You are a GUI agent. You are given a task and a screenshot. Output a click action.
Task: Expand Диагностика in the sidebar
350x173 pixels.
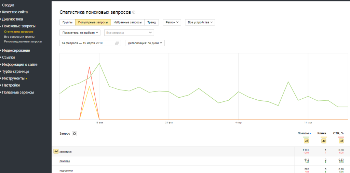point(13,19)
